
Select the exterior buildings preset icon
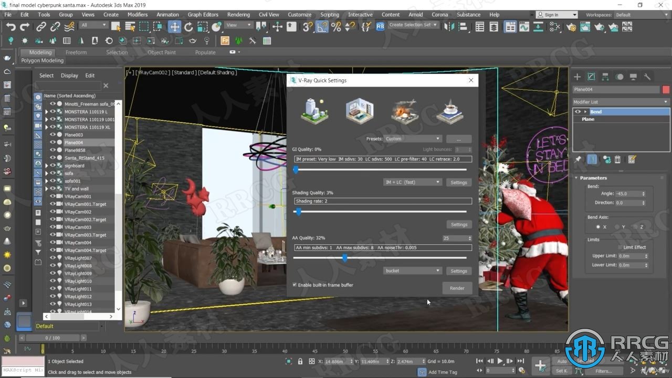click(x=314, y=110)
